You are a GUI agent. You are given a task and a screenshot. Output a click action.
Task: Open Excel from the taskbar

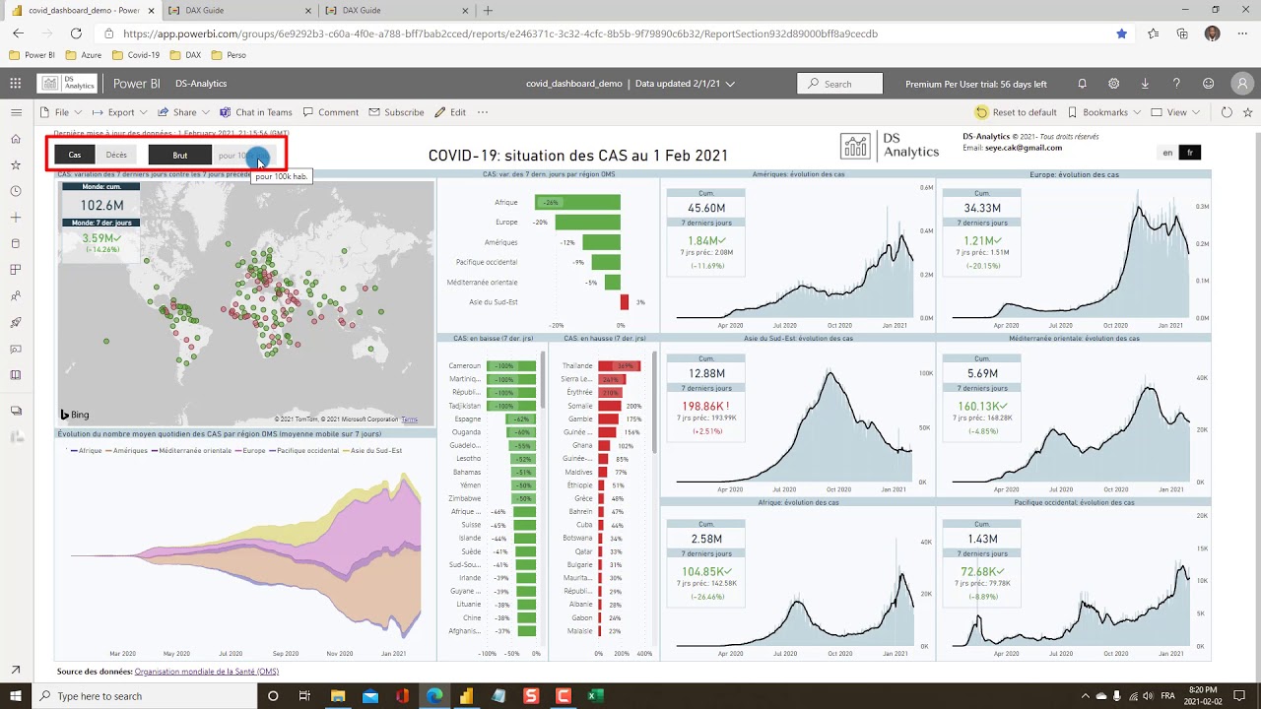pos(595,695)
